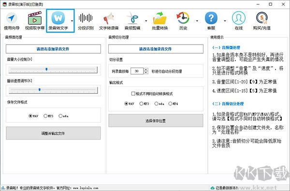
Task: Click the 音量大小控制[9] label
Action: [x=20, y=59]
